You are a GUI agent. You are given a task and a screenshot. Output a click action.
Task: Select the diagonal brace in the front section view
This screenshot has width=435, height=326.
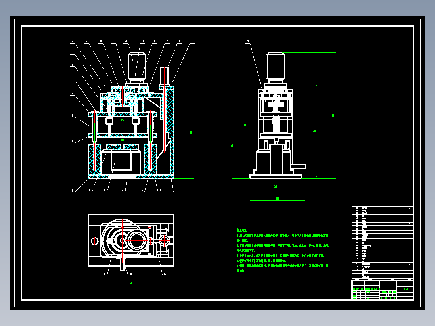pyautogui.click(x=153, y=103)
